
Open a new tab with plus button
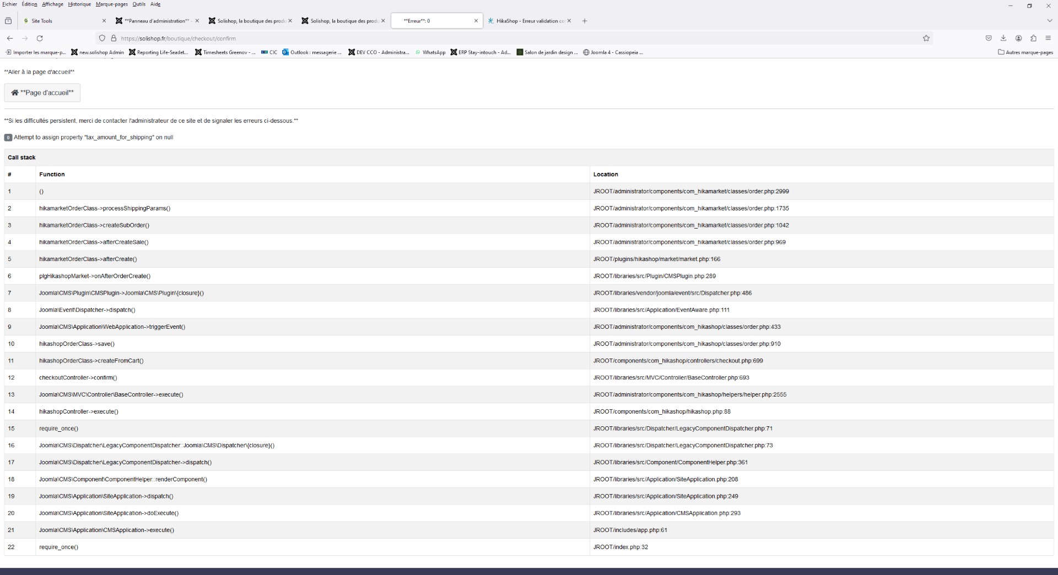585,21
